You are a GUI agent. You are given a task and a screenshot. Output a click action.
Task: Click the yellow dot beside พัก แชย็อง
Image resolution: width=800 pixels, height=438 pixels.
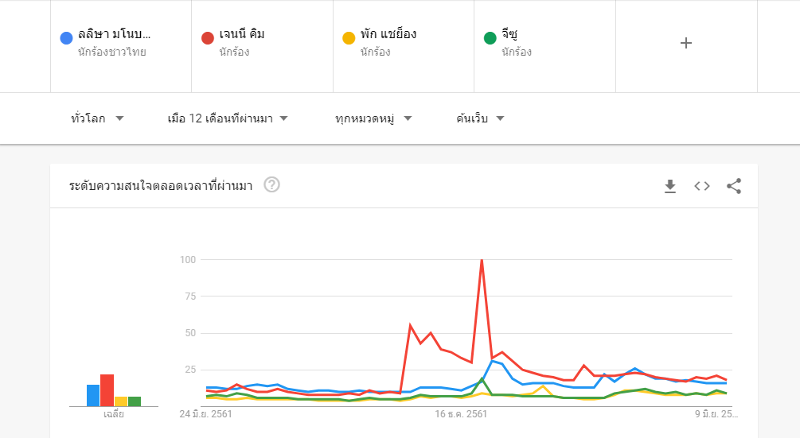(x=348, y=37)
